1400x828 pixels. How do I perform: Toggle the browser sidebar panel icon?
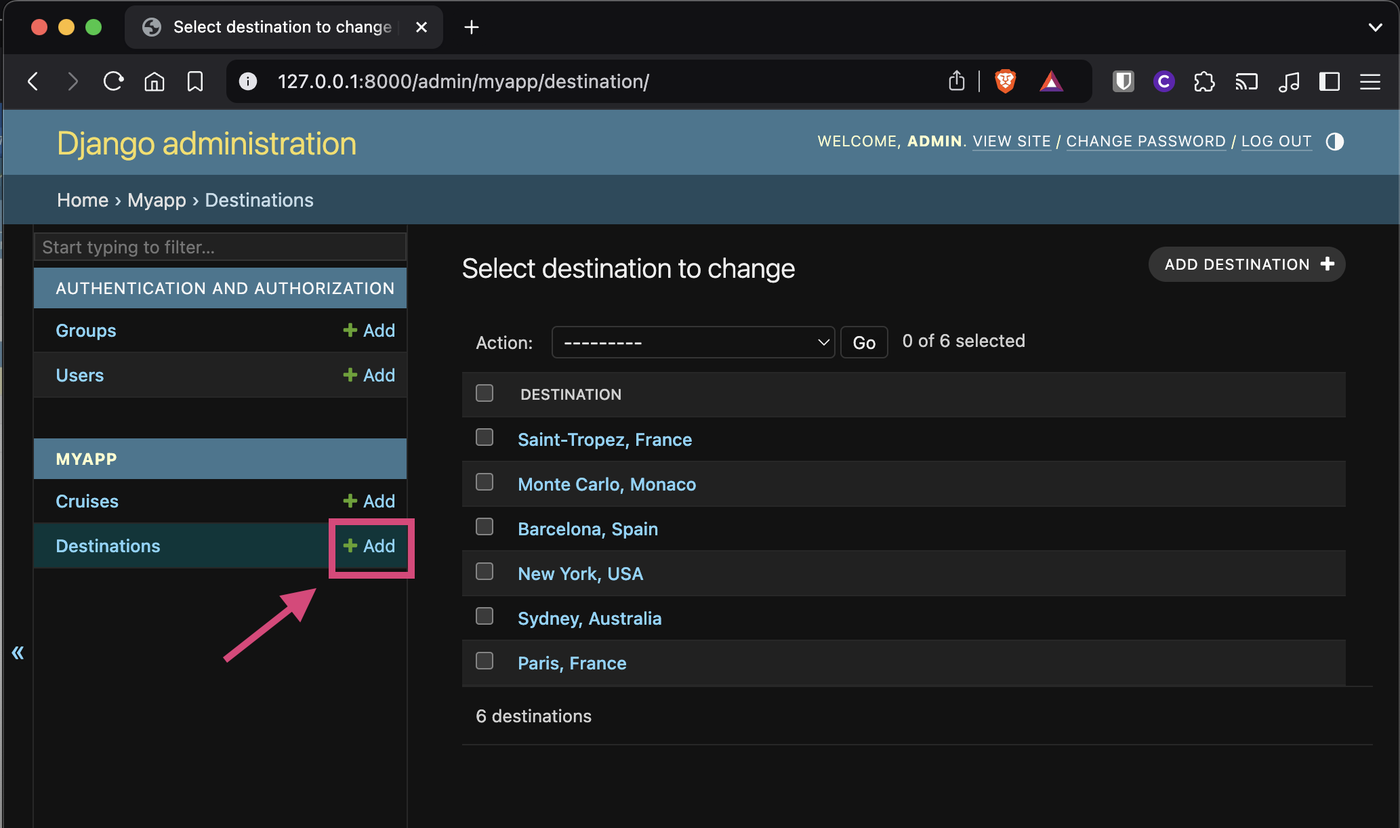click(1329, 82)
